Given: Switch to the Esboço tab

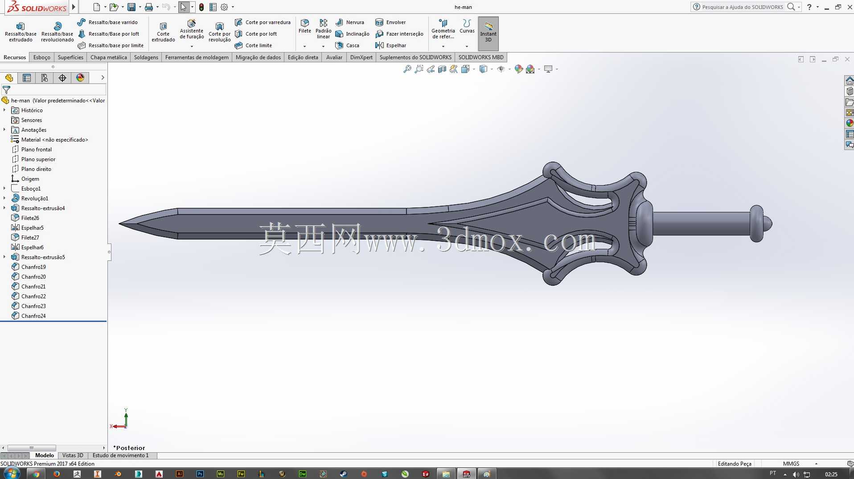Looking at the screenshot, I should [x=42, y=57].
